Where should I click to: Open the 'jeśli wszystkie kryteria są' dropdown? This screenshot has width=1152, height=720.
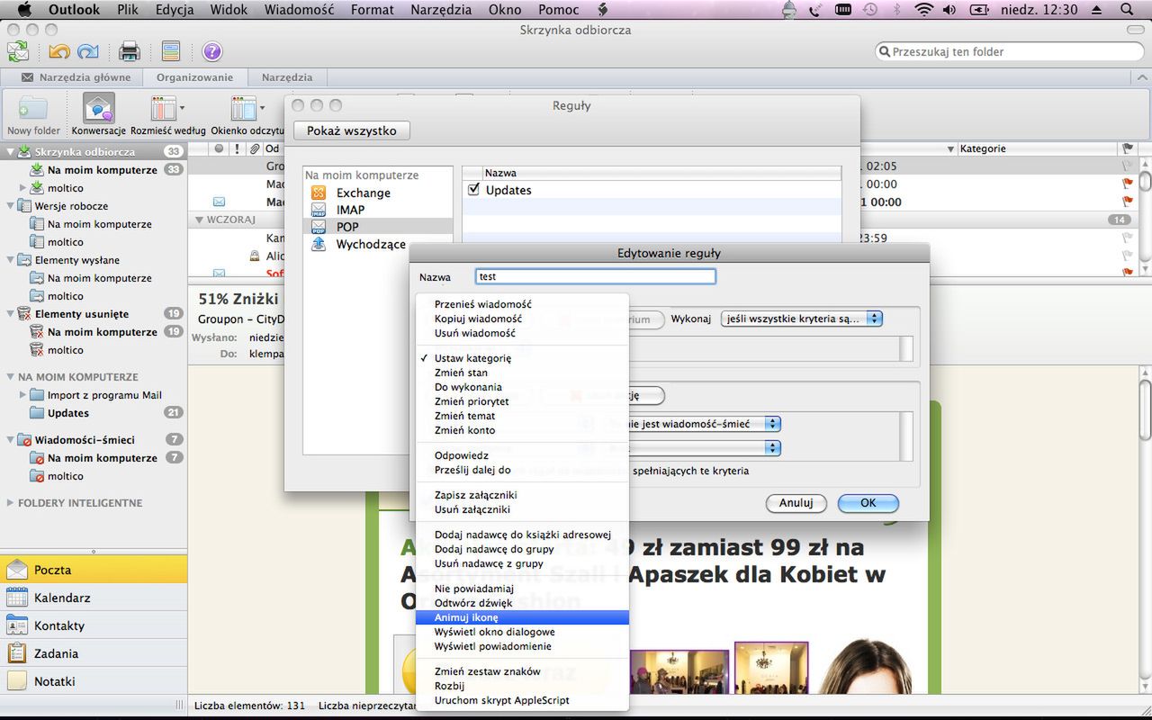pyautogui.click(x=801, y=319)
